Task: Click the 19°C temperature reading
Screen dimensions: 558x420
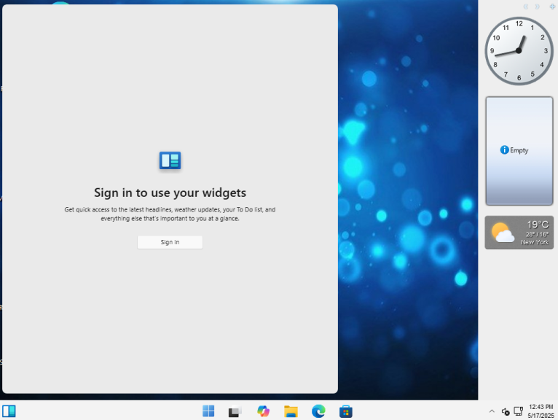Action: click(538, 225)
